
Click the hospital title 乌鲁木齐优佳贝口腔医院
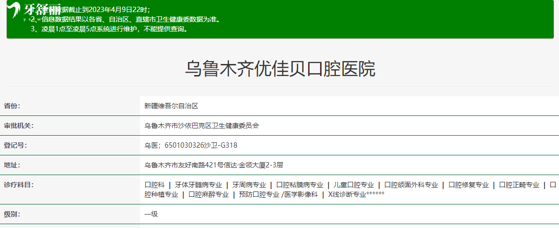click(280, 69)
